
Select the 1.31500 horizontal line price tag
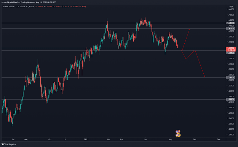tap(230, 77)
